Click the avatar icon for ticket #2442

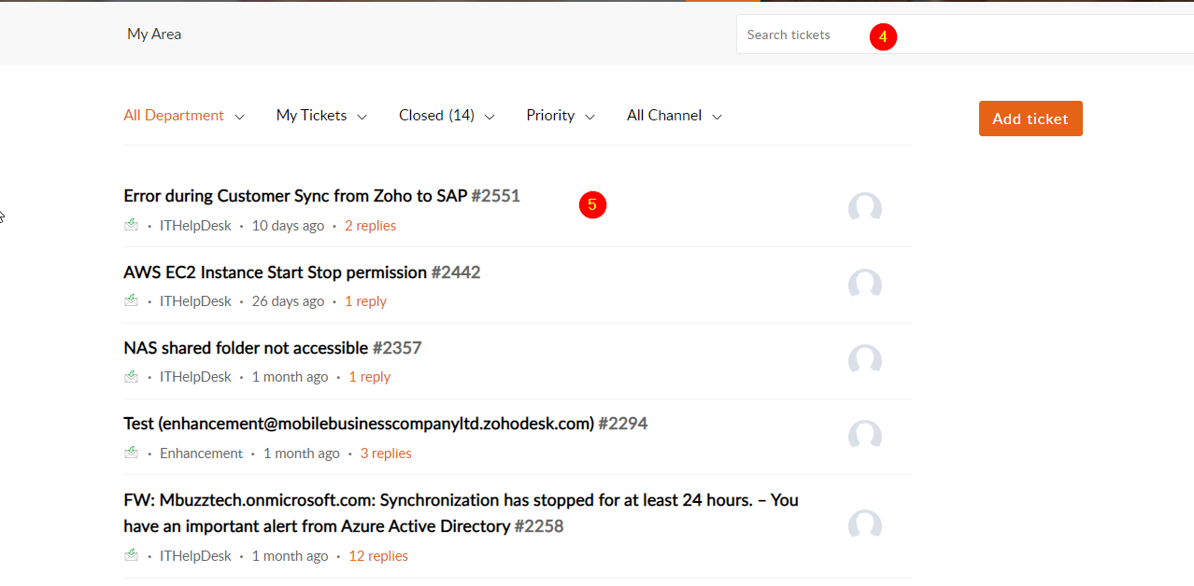(x=865, y=284)
